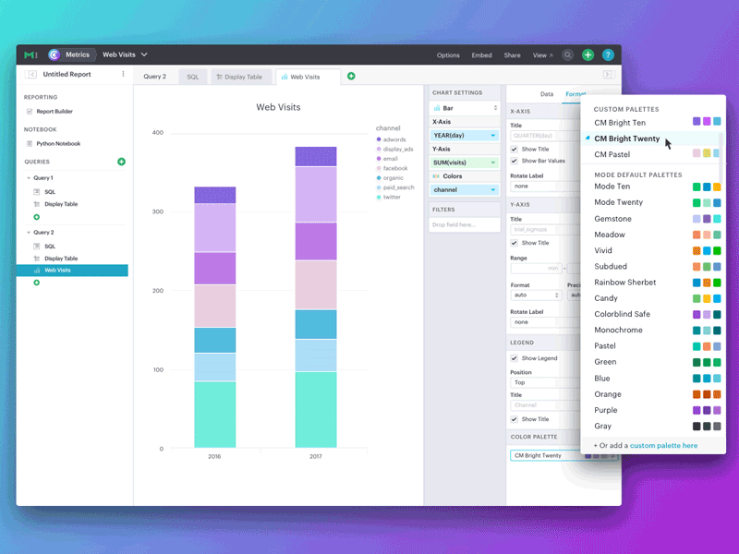Screen dimensions: 739x554
Task: Collapse sidebar using the back arrow icon
Action: click(31, 75)
